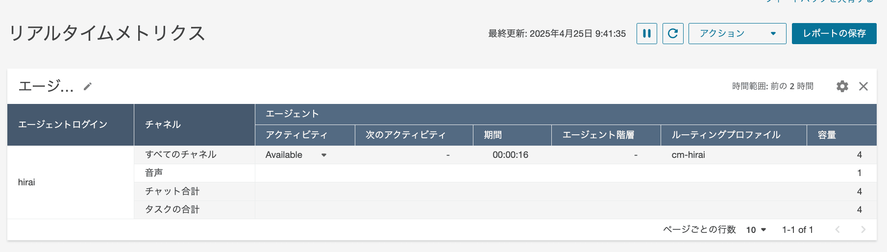
Task: Go to the previous page arrow
Action: point(838,229)
